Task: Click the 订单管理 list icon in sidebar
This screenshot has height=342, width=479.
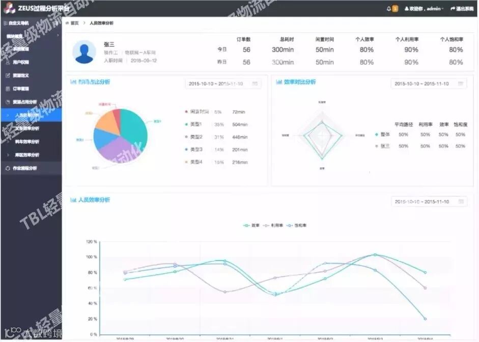Action: pos(8,89)
